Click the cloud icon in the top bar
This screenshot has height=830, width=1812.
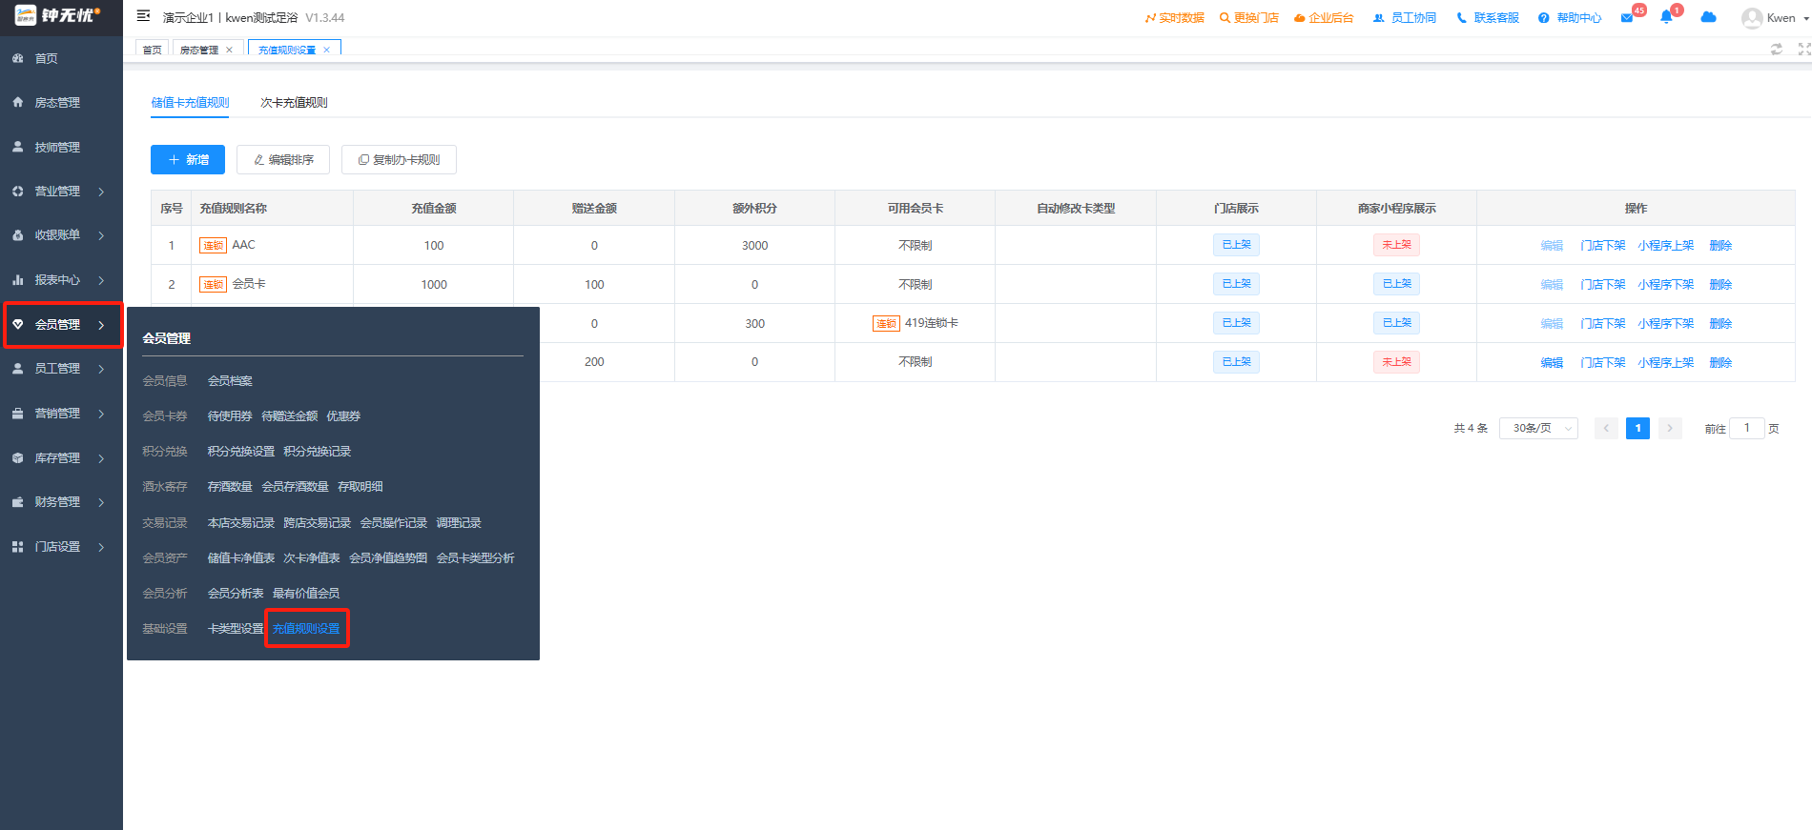1708,17
